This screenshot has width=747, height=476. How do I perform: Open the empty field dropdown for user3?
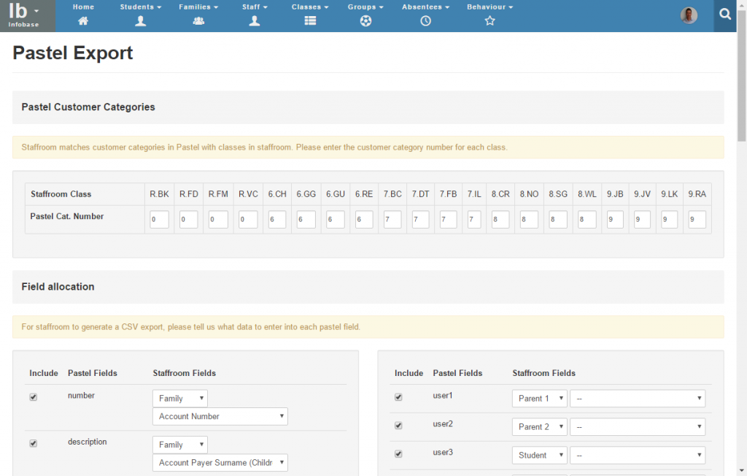(x=638, y=455)
